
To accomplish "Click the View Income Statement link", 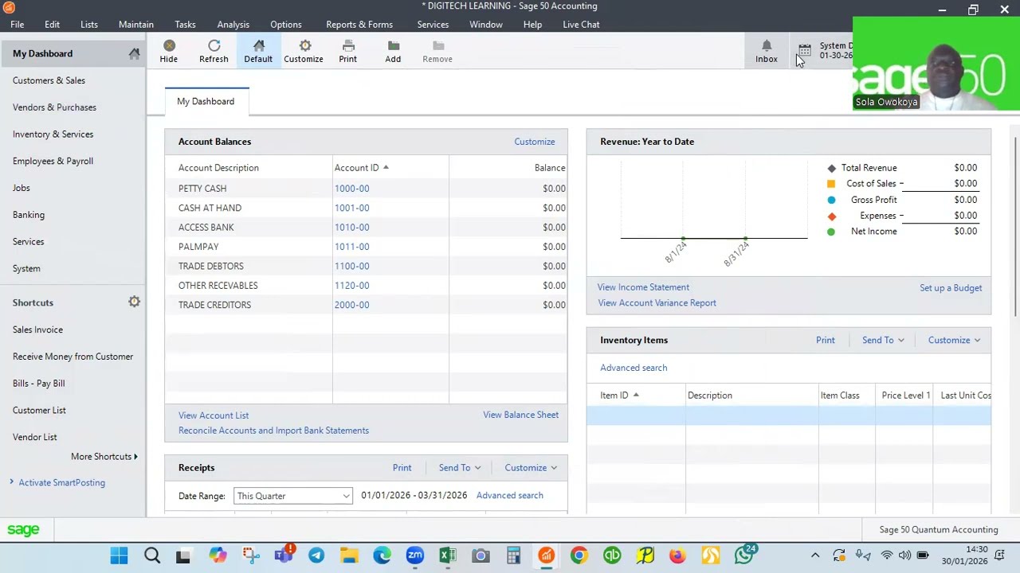I will (643, 287).
